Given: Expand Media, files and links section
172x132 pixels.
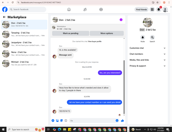Looking at the screenshot, I should click(x=148, y=60).
